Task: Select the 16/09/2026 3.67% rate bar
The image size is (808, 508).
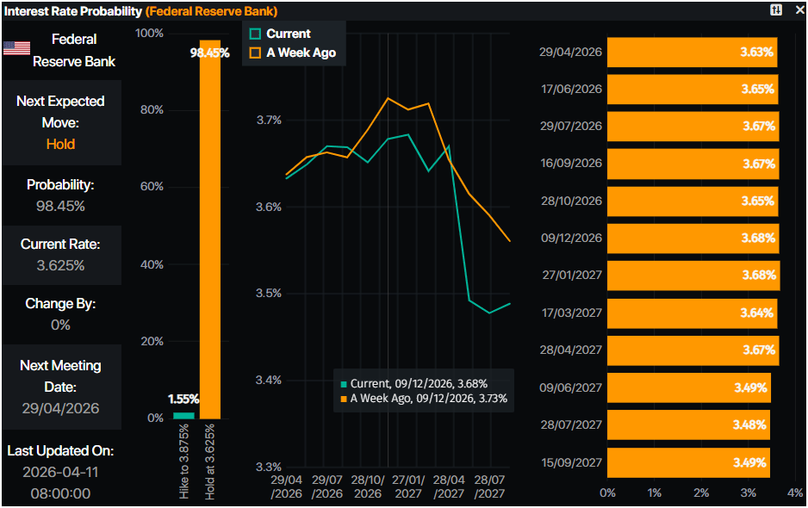Action: (x=693, y=164)
